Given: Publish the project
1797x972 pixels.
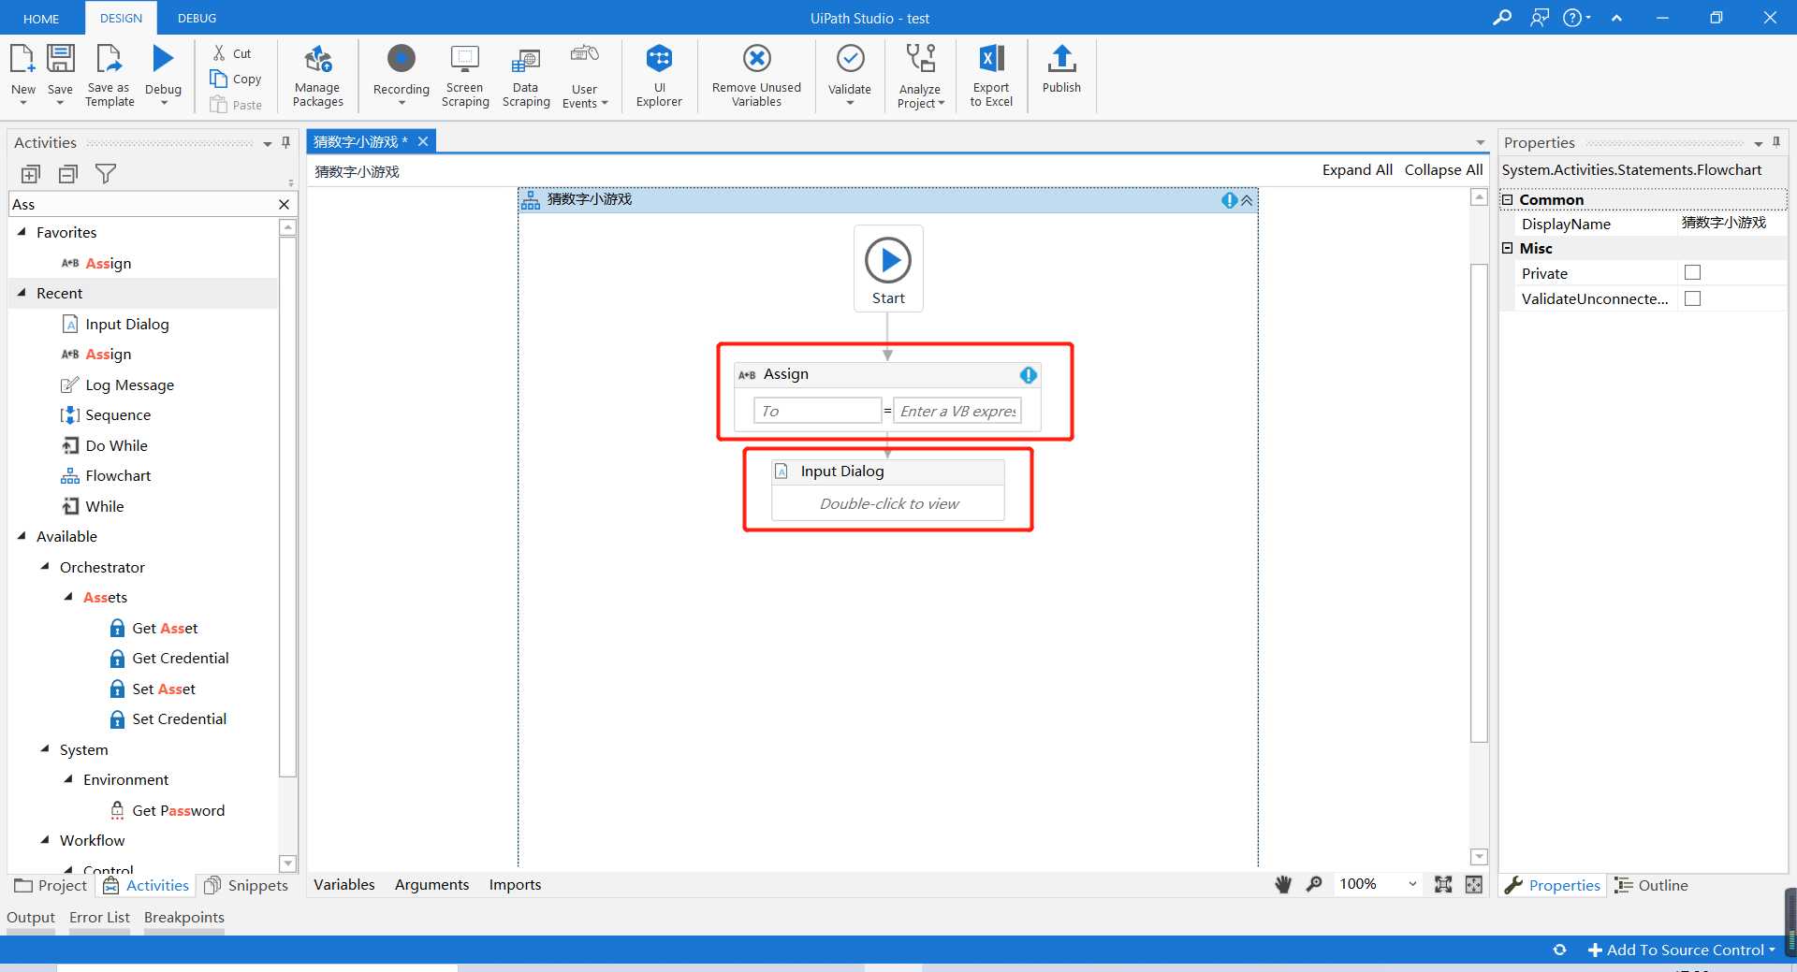Looking at the screenshot, I should pyautogui.click(x=1061, y=69).
